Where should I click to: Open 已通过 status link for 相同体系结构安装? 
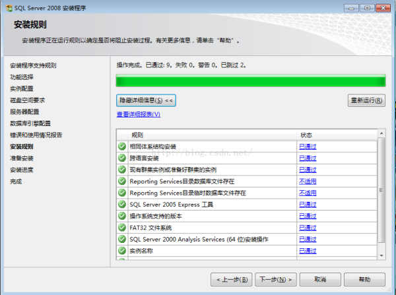pyautogui.click(x=308, y=147)
